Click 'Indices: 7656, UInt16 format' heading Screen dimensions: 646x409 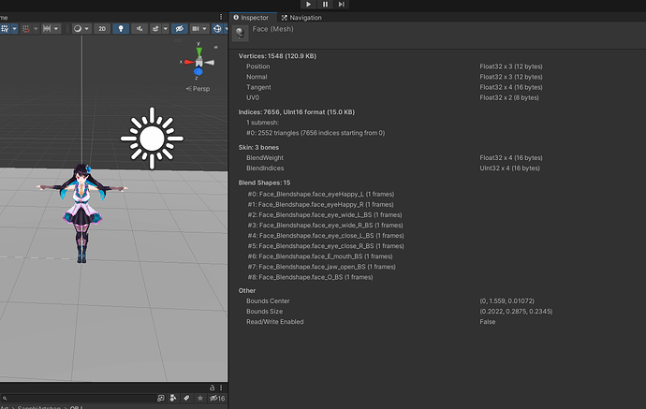[296, 112]
